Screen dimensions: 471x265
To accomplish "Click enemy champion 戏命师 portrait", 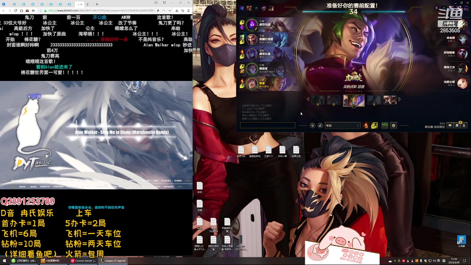I will 463,39.
